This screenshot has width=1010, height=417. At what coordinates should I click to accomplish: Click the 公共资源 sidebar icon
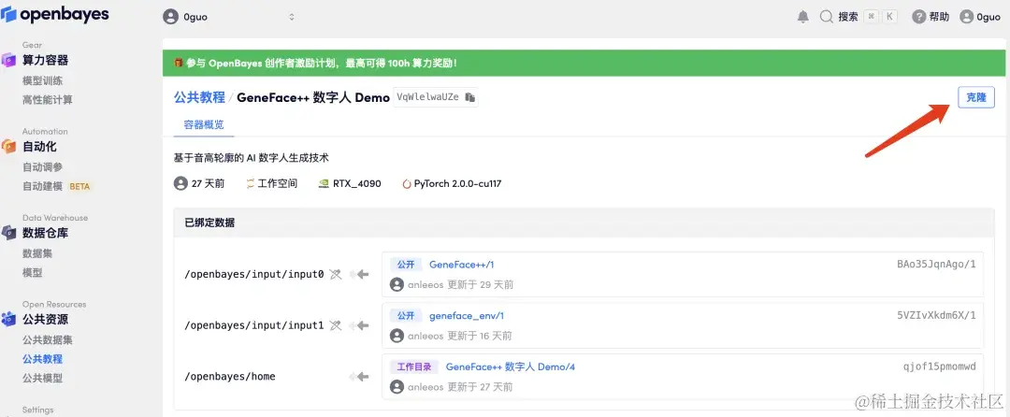9,319
